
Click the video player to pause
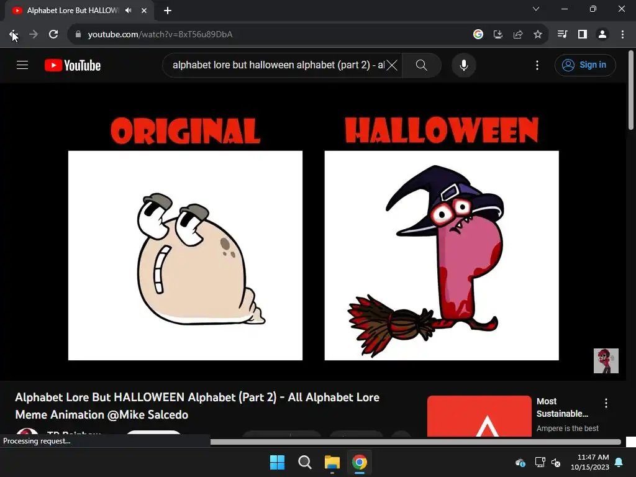(x=313, y=231)
